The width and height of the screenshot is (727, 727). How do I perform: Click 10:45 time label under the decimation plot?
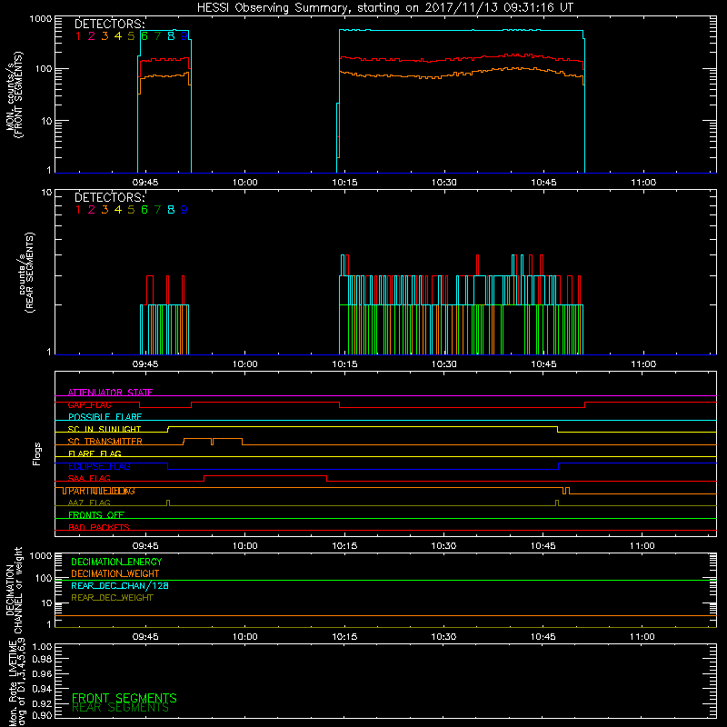(x=543, y=637)
